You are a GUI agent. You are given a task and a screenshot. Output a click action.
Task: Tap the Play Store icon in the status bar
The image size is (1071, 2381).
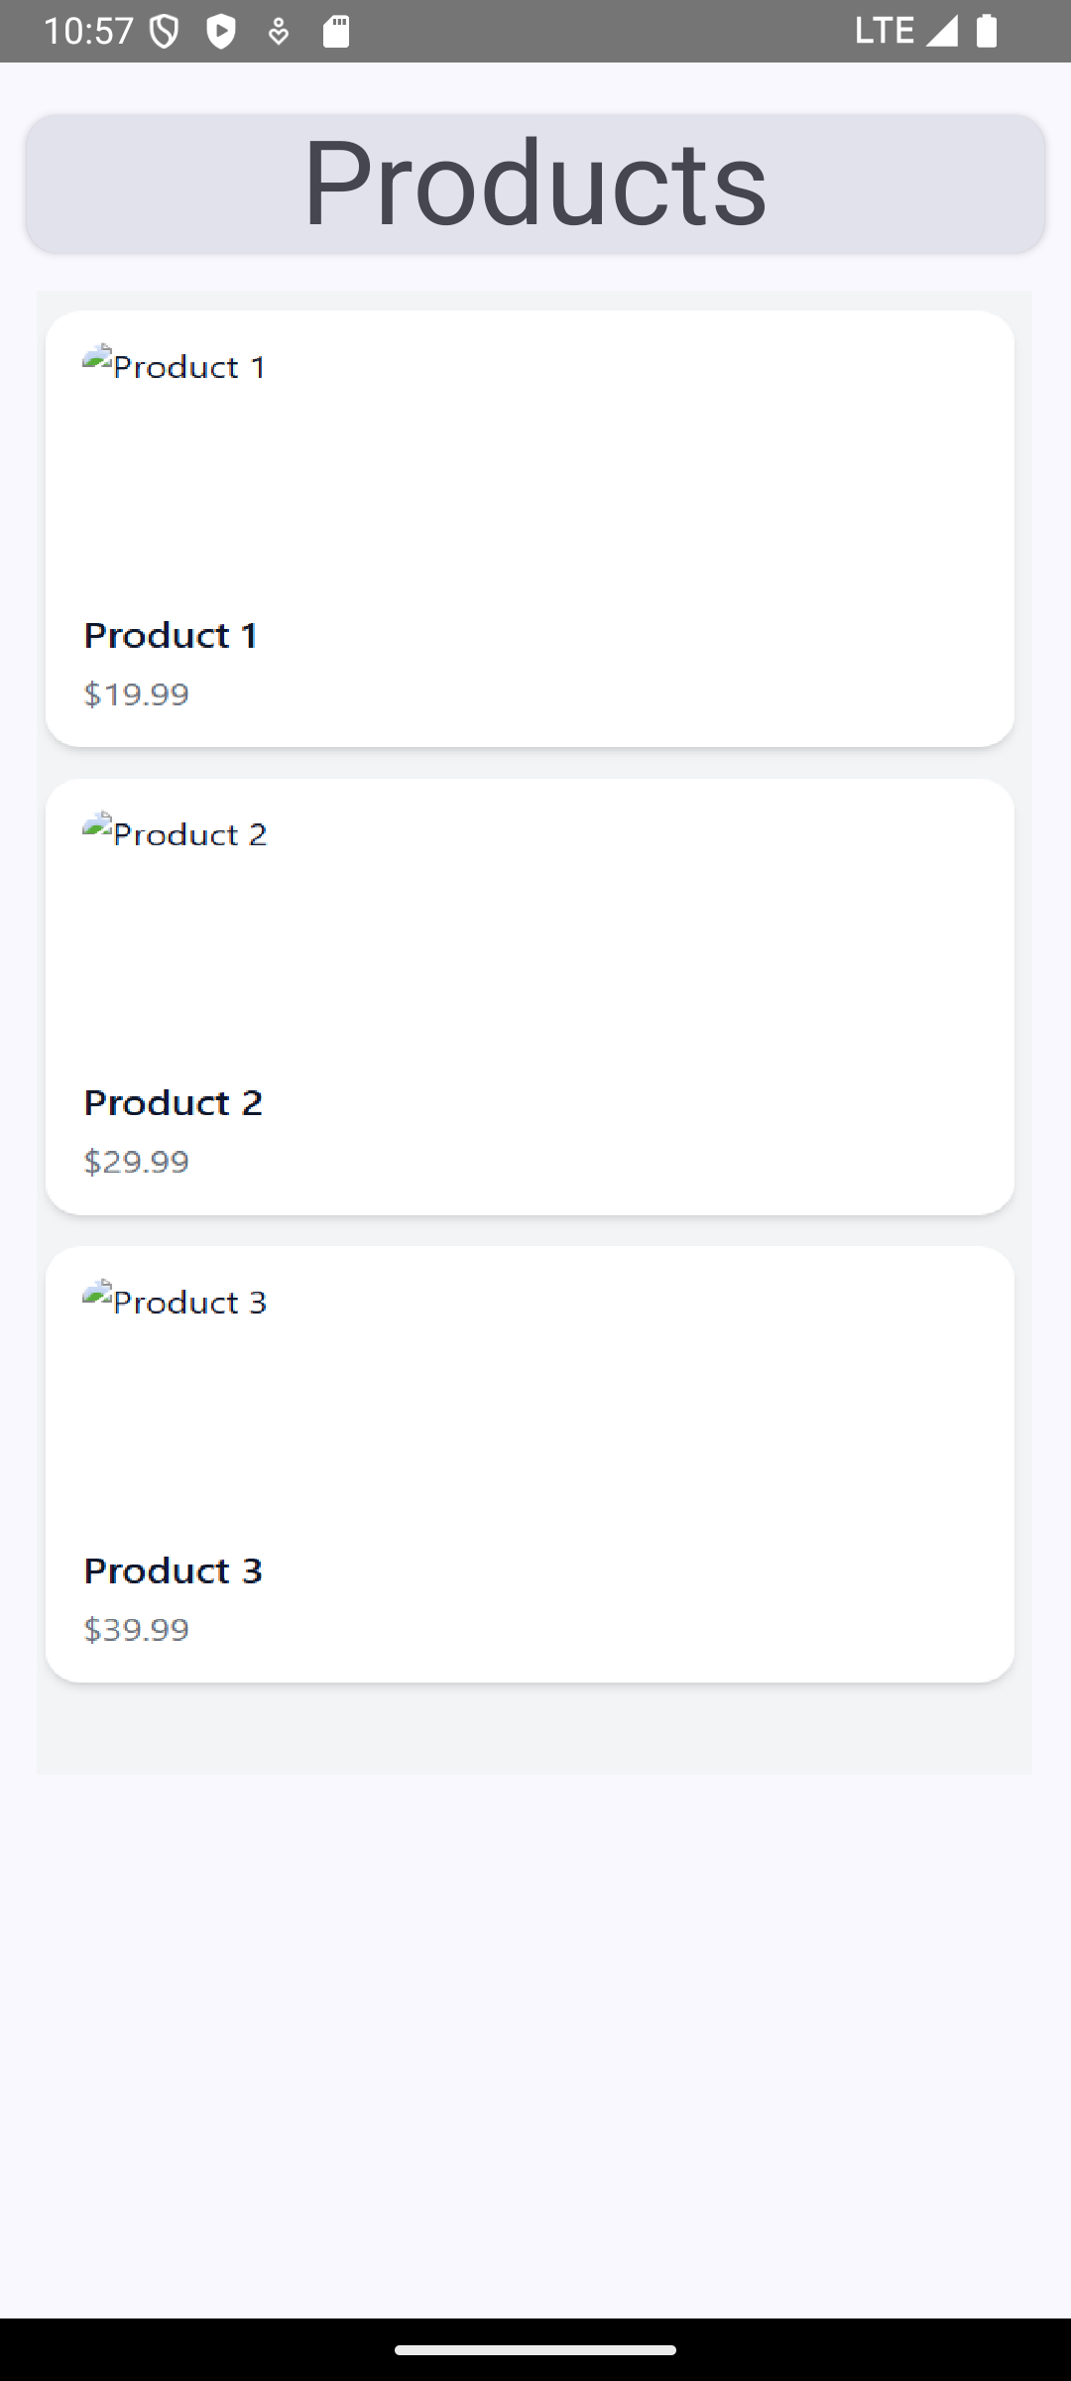pyautogui.click(x=220, y=30)
